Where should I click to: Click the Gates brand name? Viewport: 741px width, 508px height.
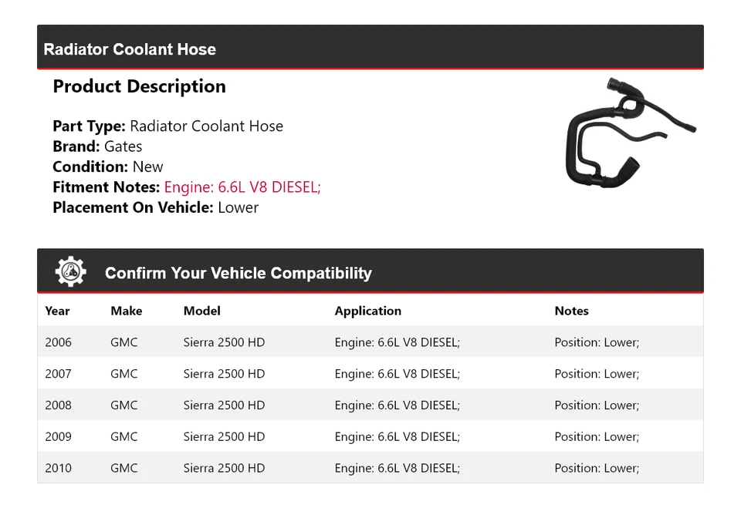123,146
